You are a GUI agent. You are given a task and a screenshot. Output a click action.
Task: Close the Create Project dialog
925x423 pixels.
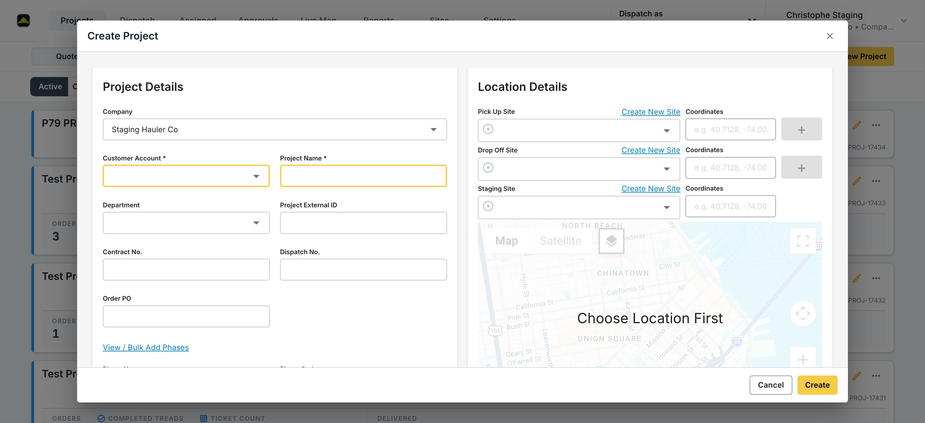click(830, 36)
